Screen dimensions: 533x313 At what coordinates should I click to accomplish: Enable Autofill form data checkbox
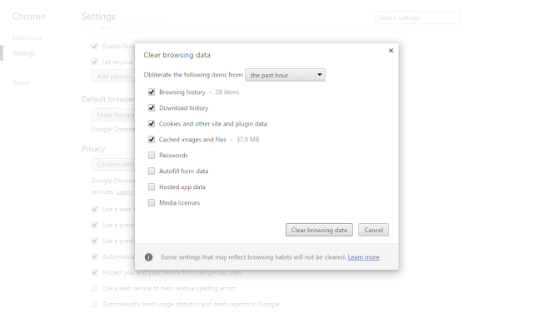(152, 171)
